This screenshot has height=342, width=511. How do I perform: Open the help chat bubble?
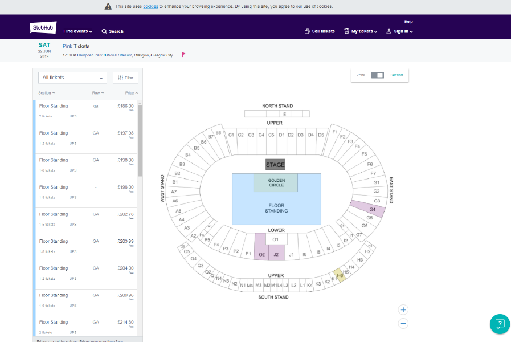coord(499,324)
